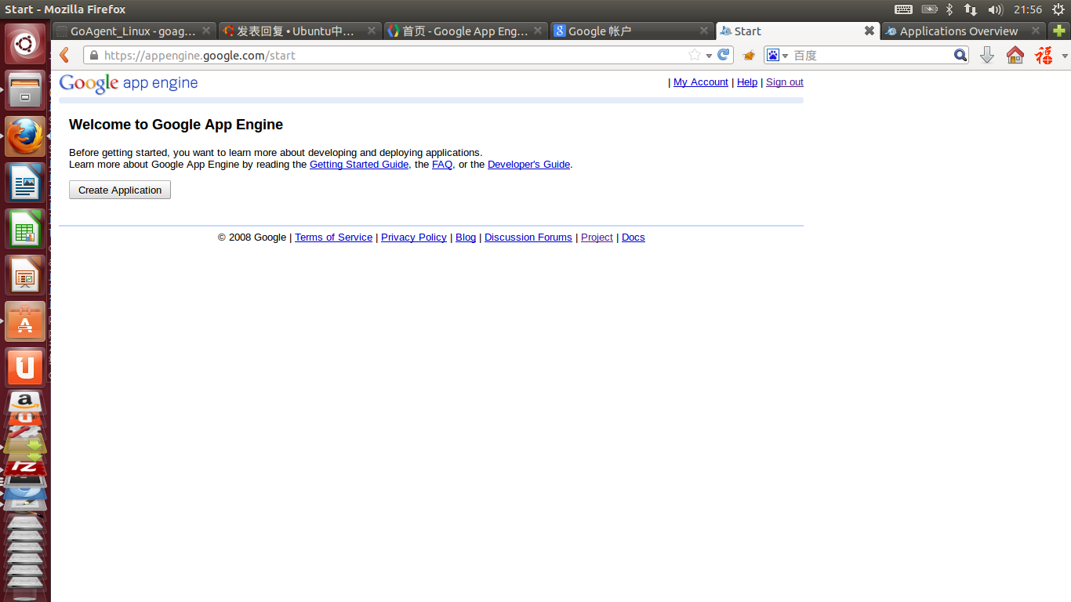
Task: Click the search magnifier icon
Action: coord(960,55)
